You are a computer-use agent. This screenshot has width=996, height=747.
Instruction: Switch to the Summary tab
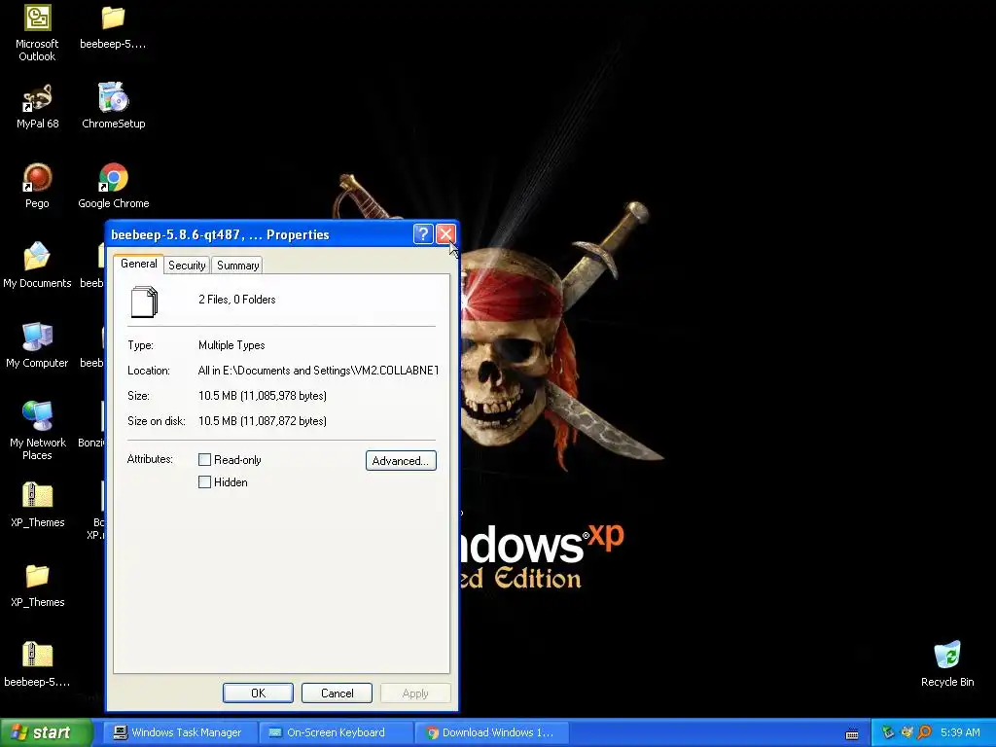click(237, 266)
